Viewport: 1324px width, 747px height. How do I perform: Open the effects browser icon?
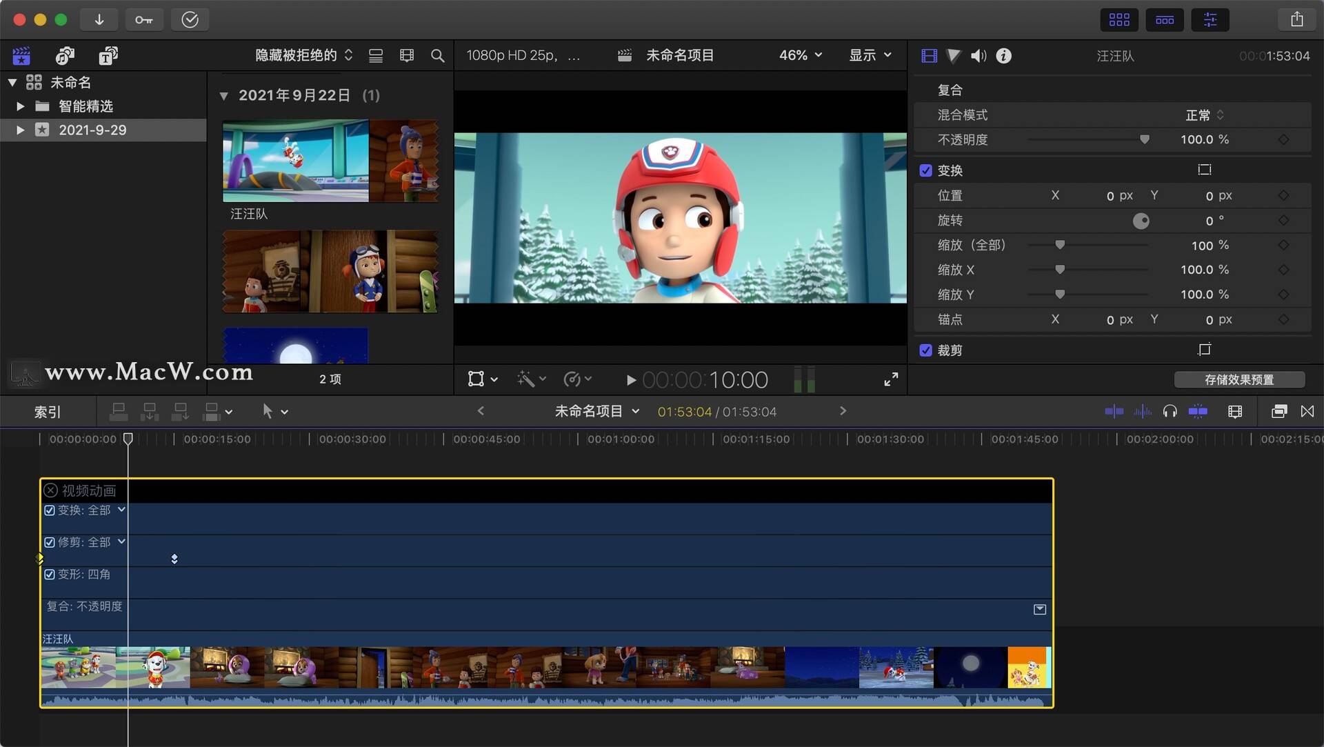(x=1279, y=412)
